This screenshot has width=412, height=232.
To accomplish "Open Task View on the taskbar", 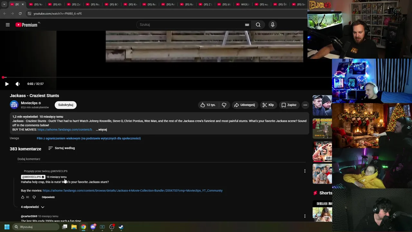I will 65,227.
